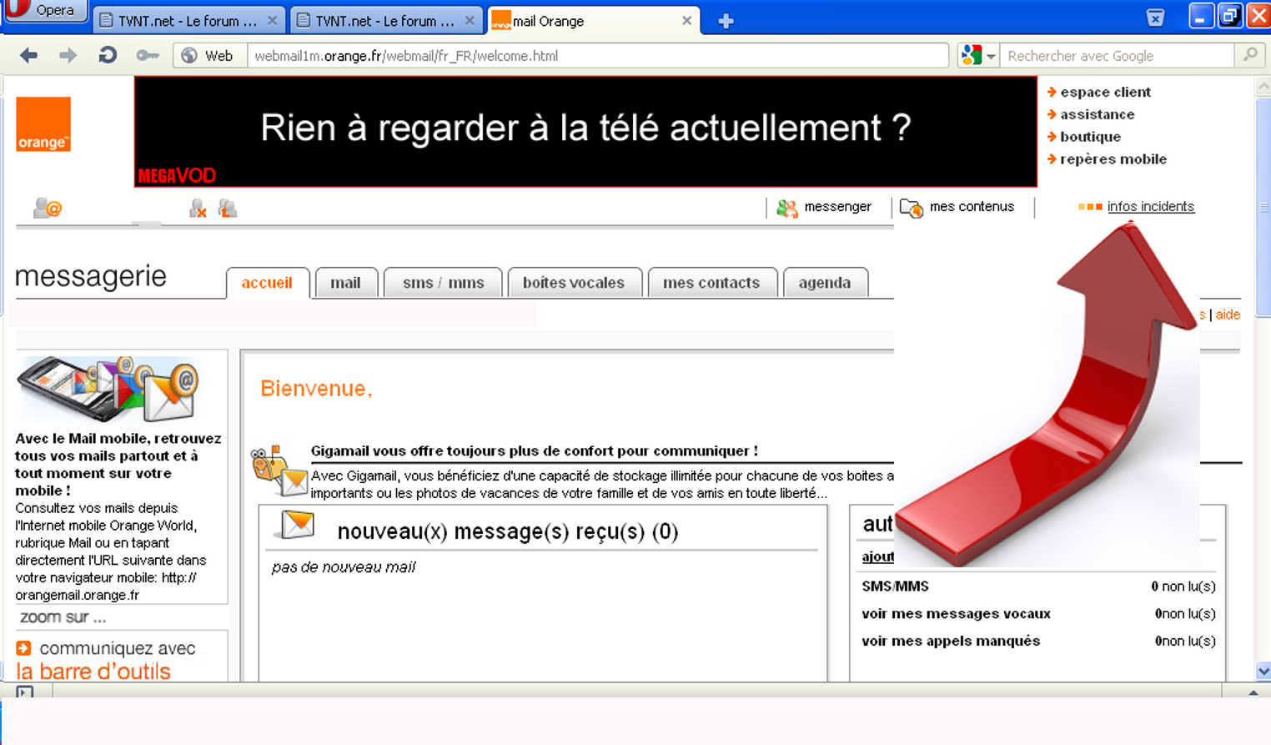Focus the browser address bar
This screenshot has height=745, width=1271.
point(597,56)
